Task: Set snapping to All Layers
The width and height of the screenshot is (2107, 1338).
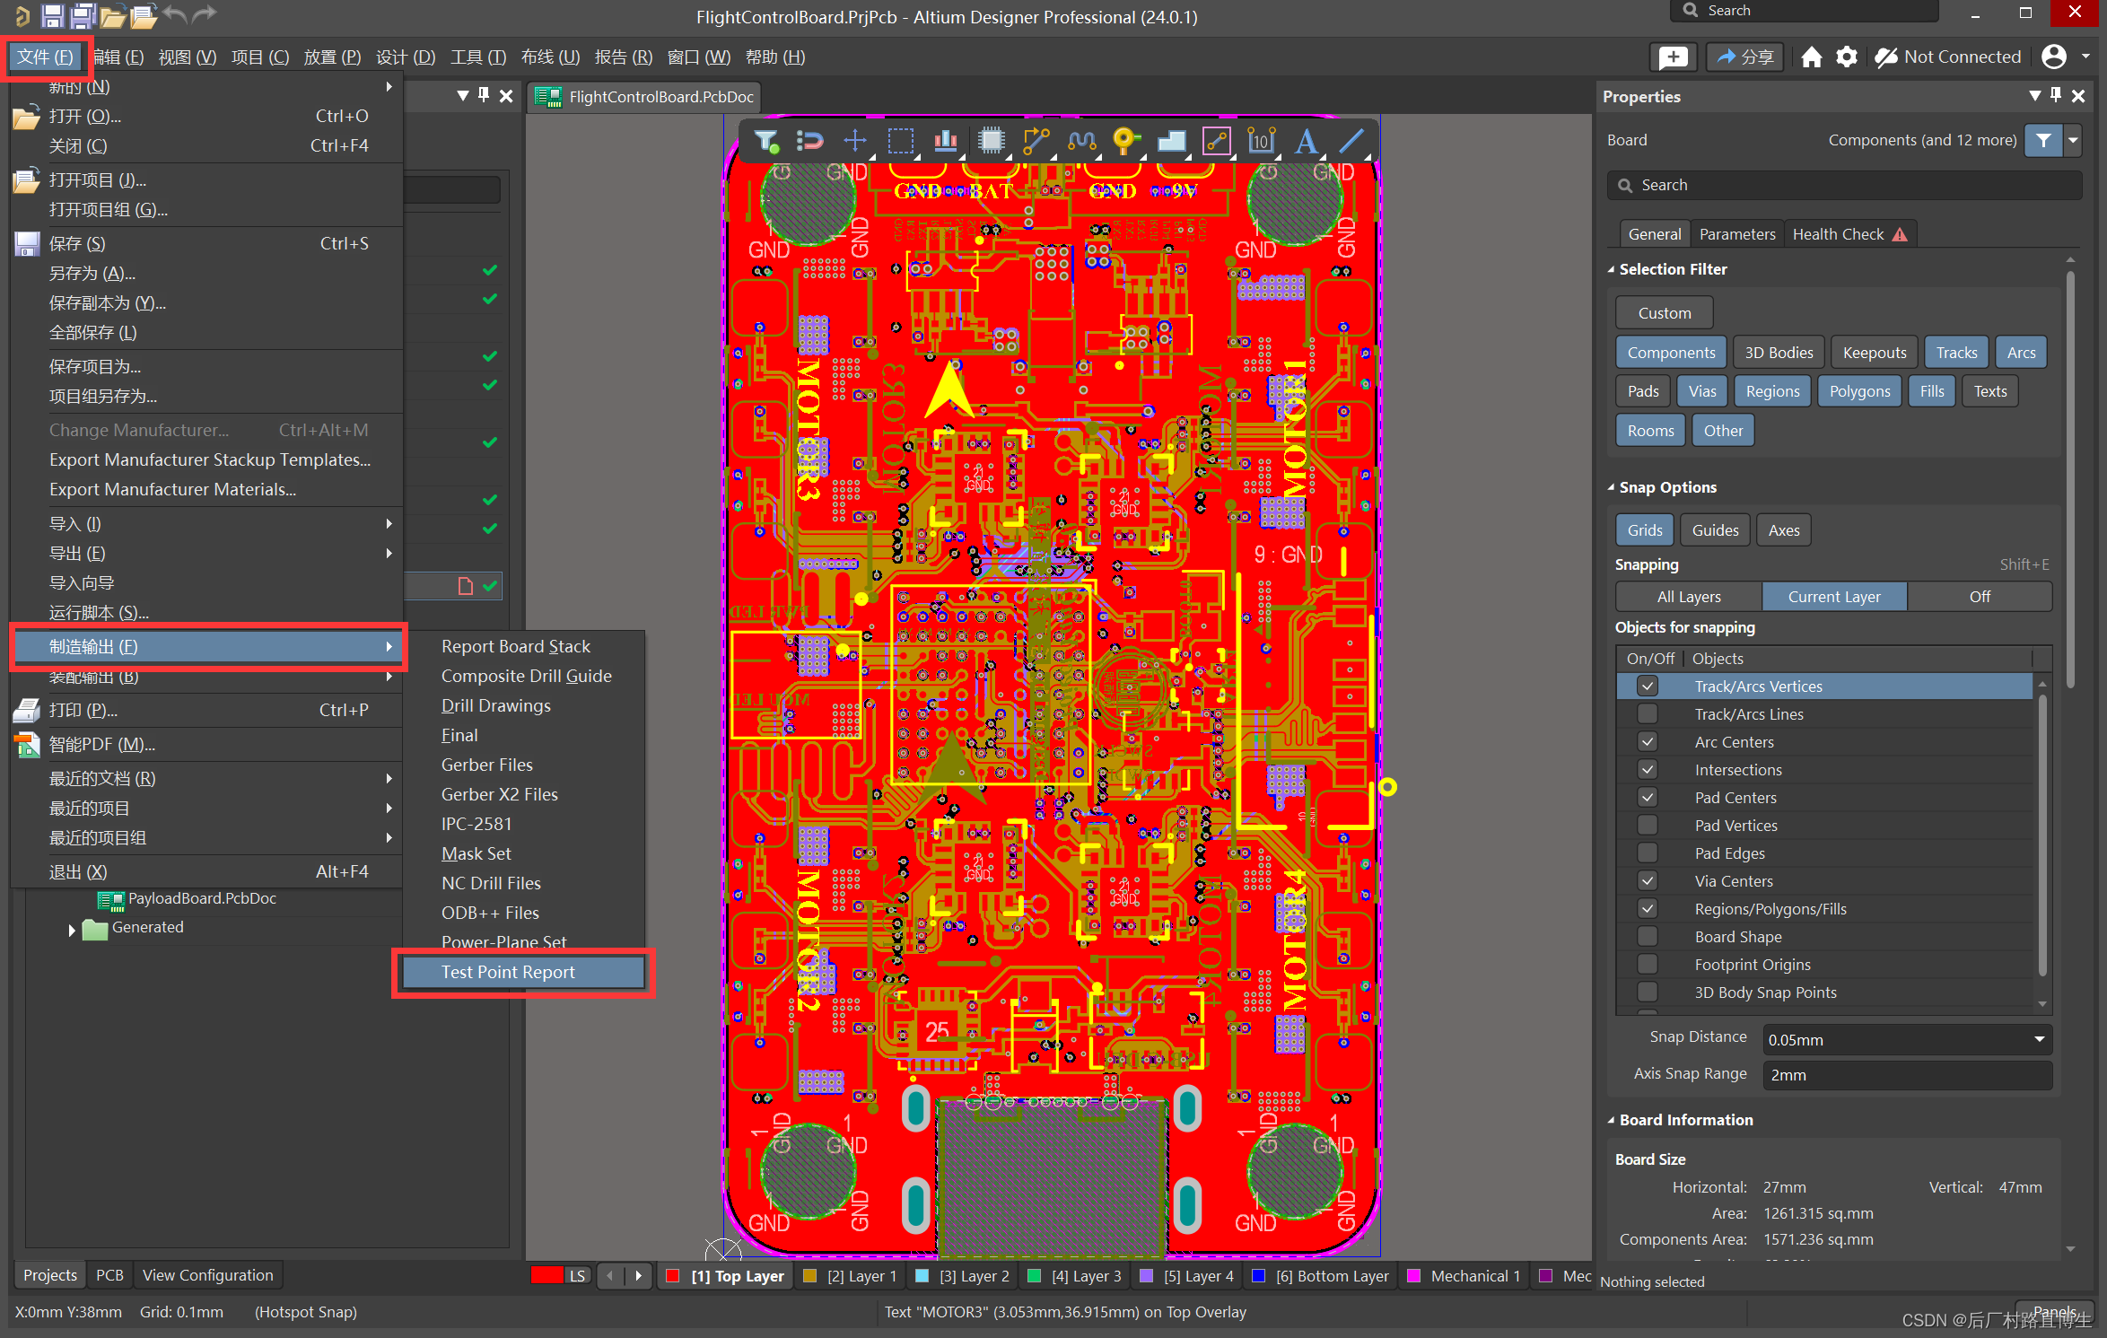Action: pos(1689,597)
